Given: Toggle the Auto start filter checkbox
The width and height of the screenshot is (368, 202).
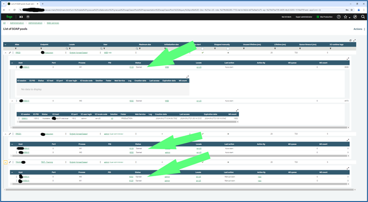Looking at the screenshot, I should pos(202,48).
